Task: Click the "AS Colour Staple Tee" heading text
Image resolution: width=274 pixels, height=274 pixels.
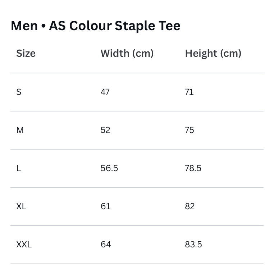Action: tap(115, 26)
